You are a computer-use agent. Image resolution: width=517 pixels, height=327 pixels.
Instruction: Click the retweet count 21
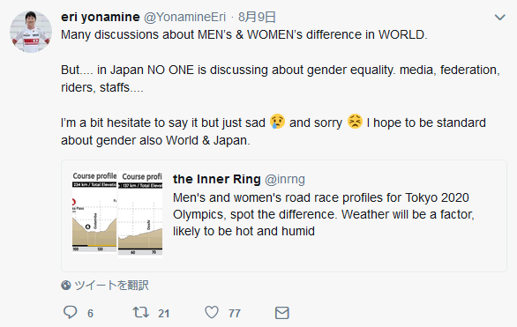click(163, 313)
